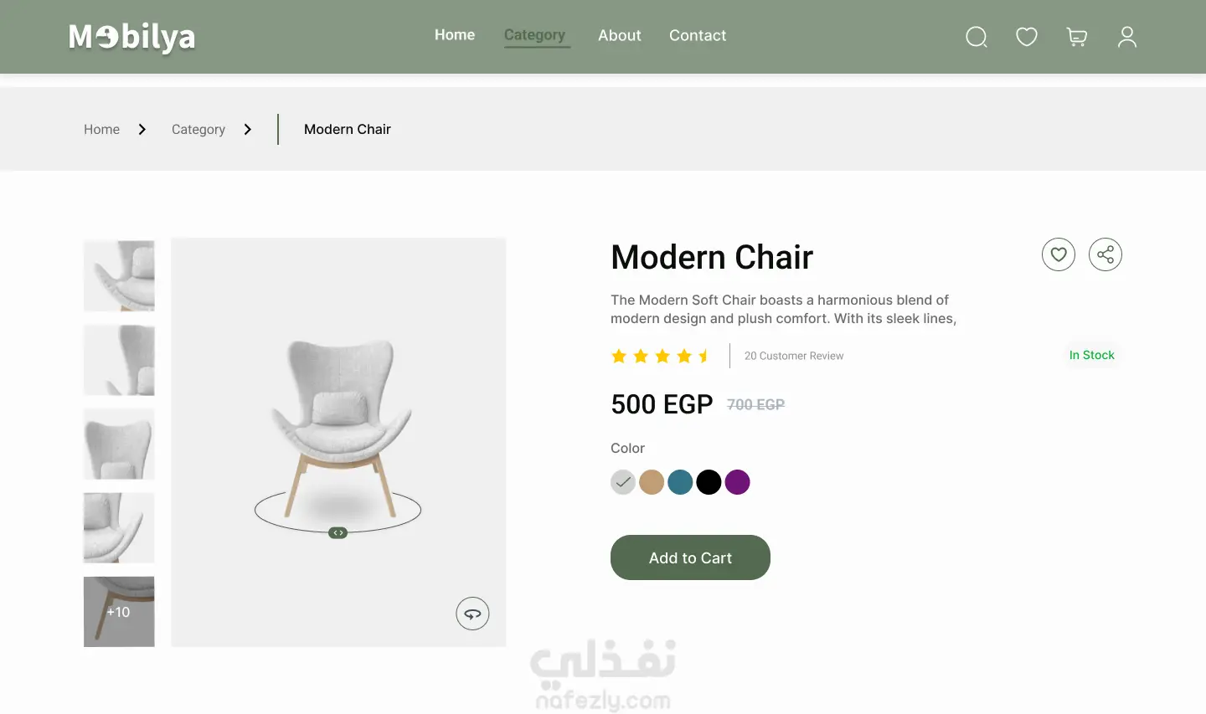The width and height of the screenshot is (1206, 714).
Task: Click the chevron after Category breadcrumb
Action: tap(248, 130)
